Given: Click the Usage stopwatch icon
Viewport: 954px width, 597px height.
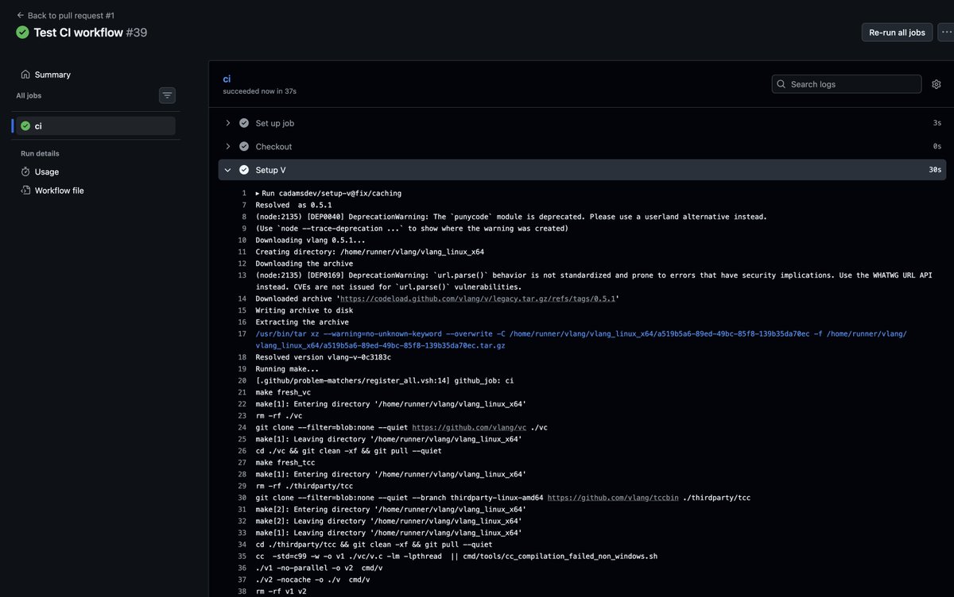Looking at the screenshot, I should pyautogui.click(x=25, y=171).
